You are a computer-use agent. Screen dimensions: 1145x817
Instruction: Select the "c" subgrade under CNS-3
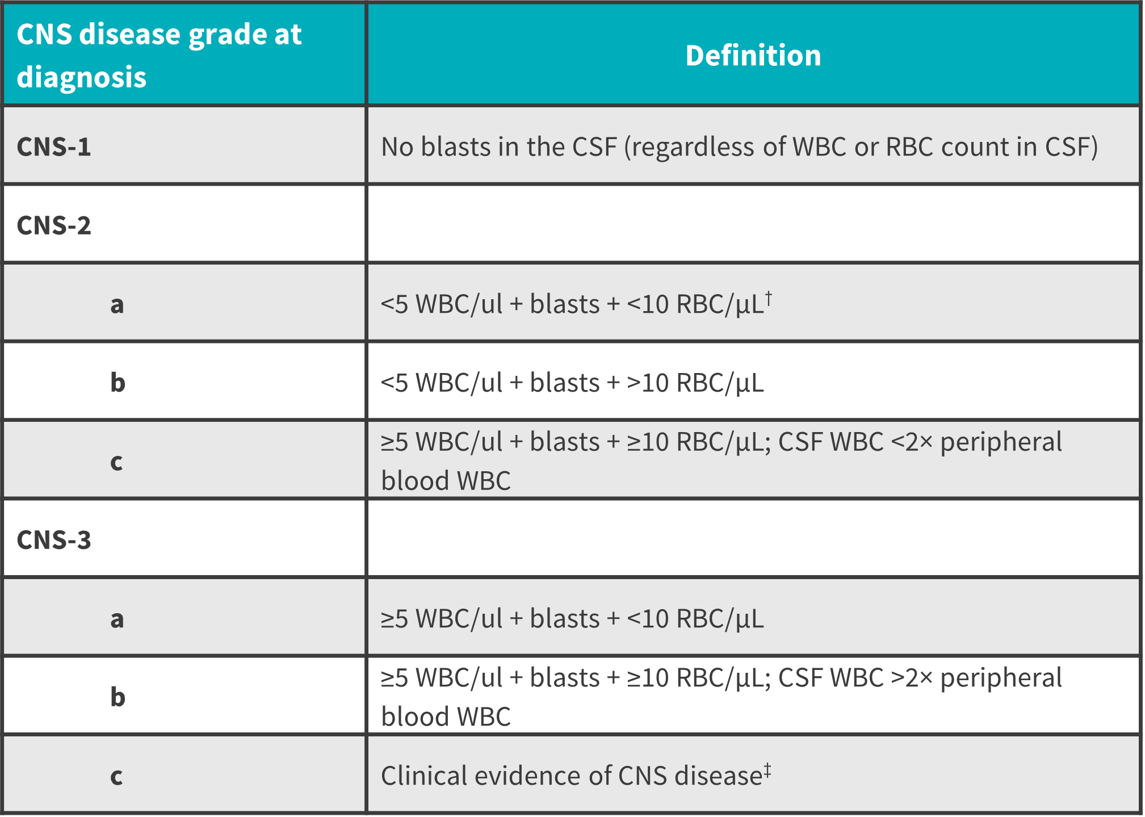point(116,776)
